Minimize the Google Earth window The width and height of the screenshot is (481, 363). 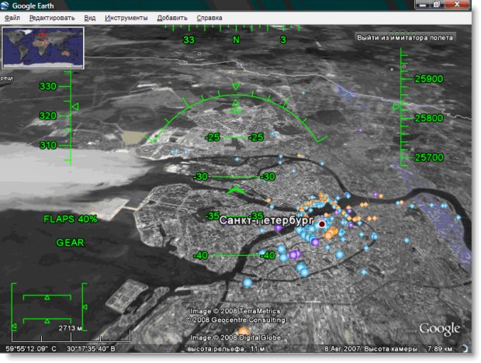point(422,5)
